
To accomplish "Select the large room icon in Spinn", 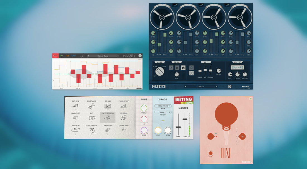I will pos(183,68).
